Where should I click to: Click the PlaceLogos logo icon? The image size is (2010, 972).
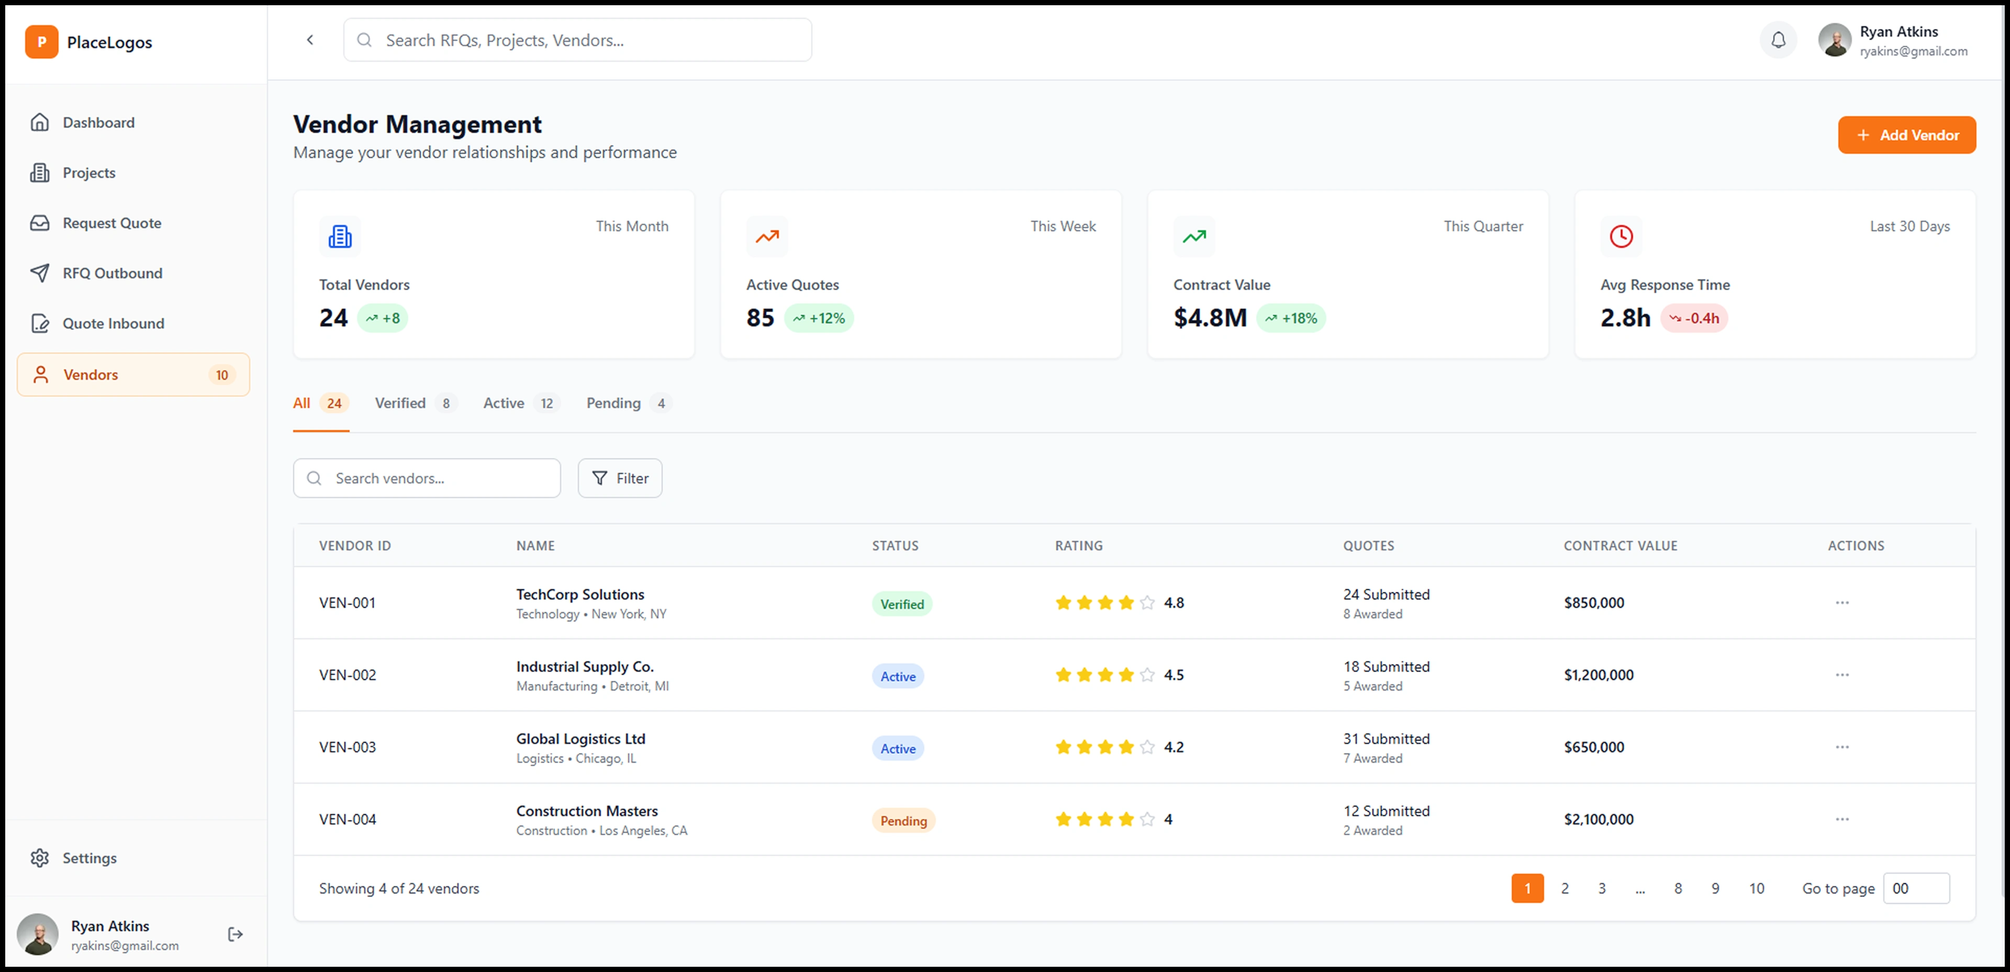tap(41, 42)
